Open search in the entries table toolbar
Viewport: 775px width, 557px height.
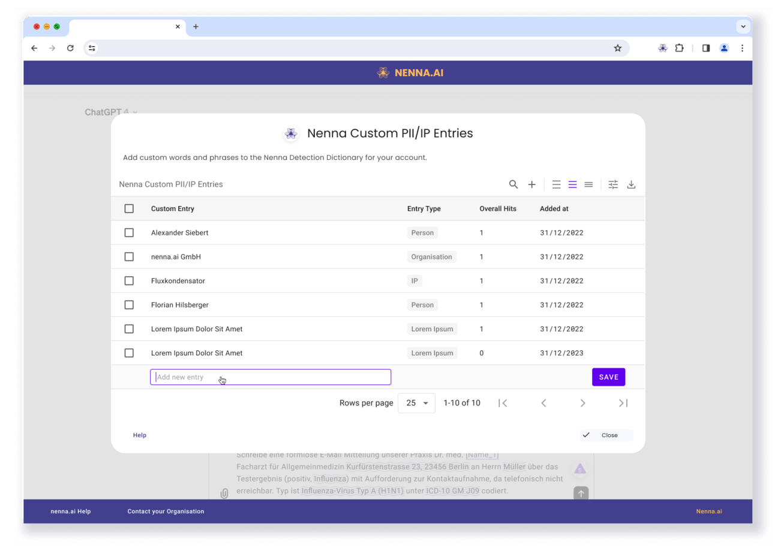click(513, 184)
